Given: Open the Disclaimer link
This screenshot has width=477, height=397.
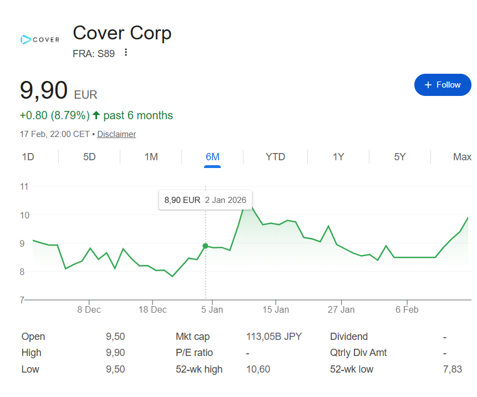Looking at the screenshot, I should point(116,134).
